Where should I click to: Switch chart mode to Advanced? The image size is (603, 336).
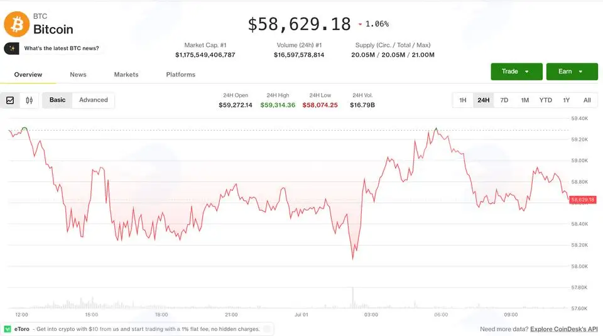pos(94,100)
